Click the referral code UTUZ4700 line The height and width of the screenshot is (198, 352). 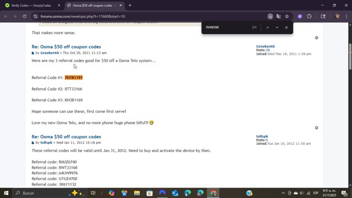point(55,179)
